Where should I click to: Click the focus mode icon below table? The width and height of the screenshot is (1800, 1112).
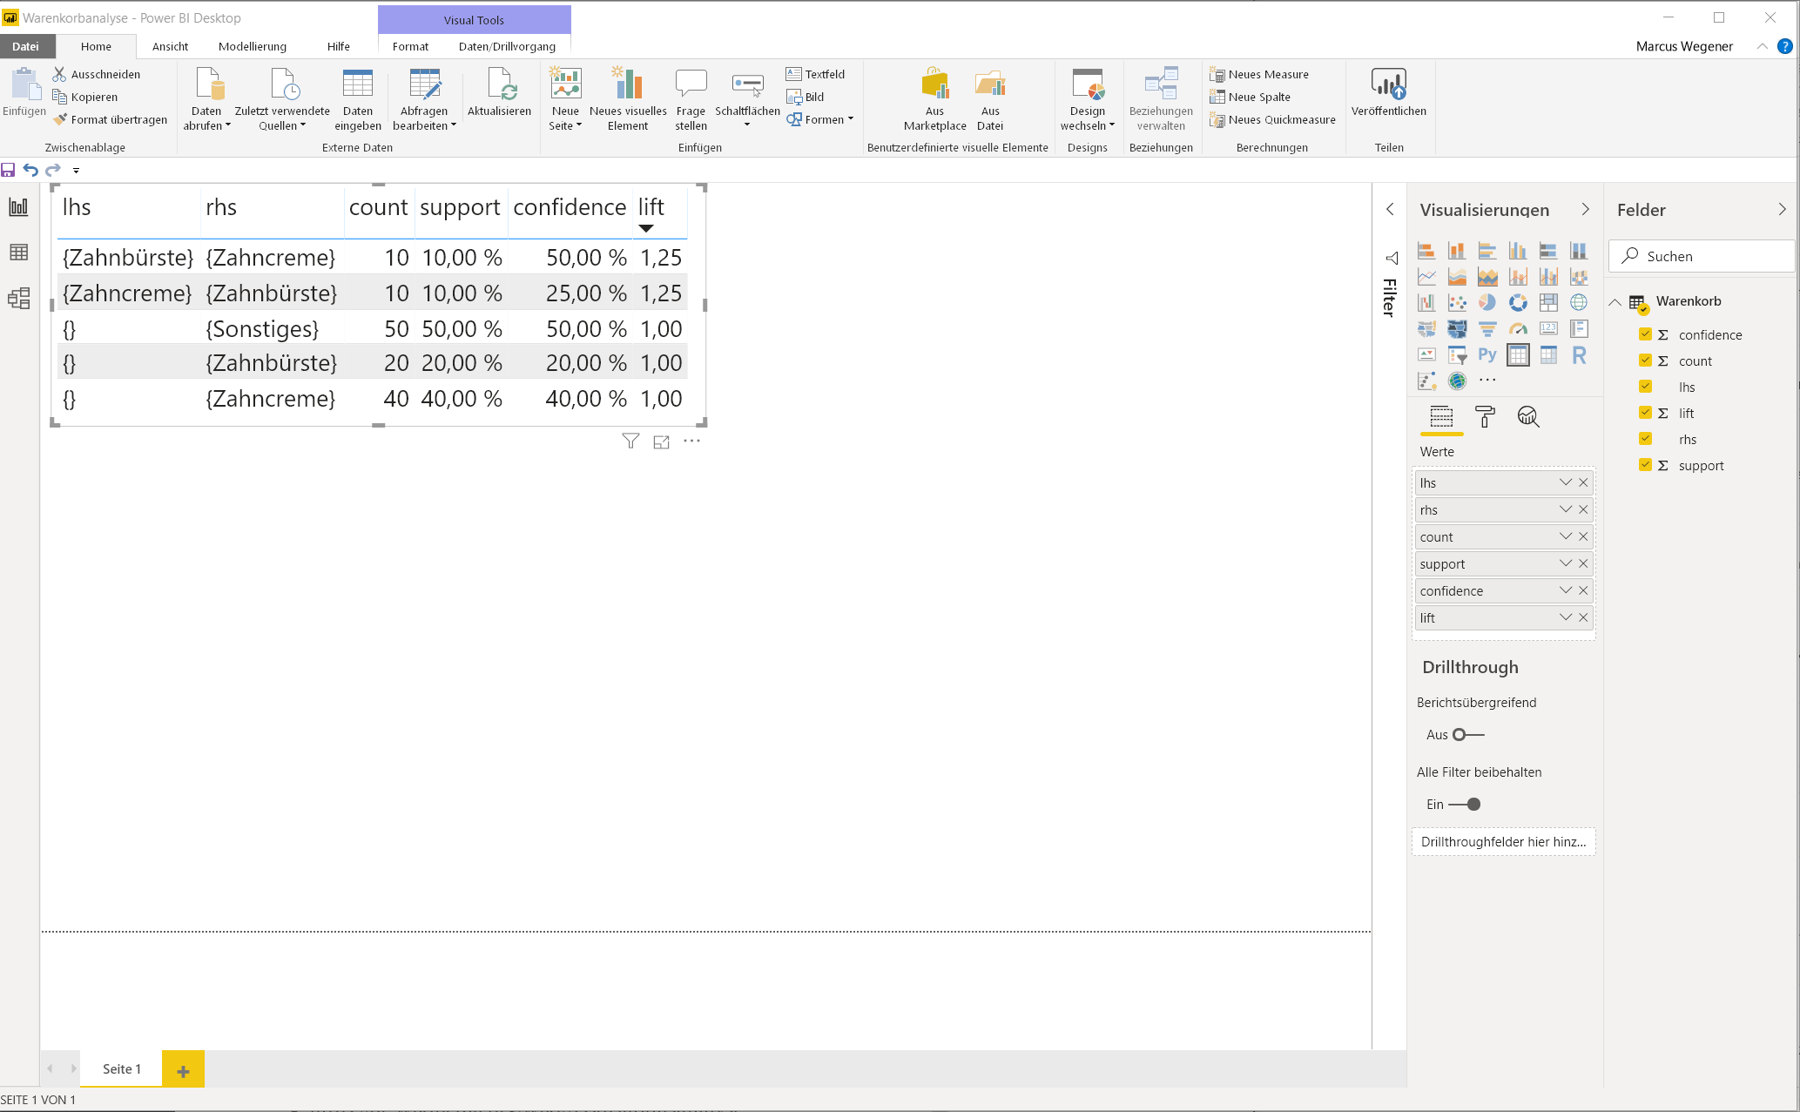tap(662, 441)
